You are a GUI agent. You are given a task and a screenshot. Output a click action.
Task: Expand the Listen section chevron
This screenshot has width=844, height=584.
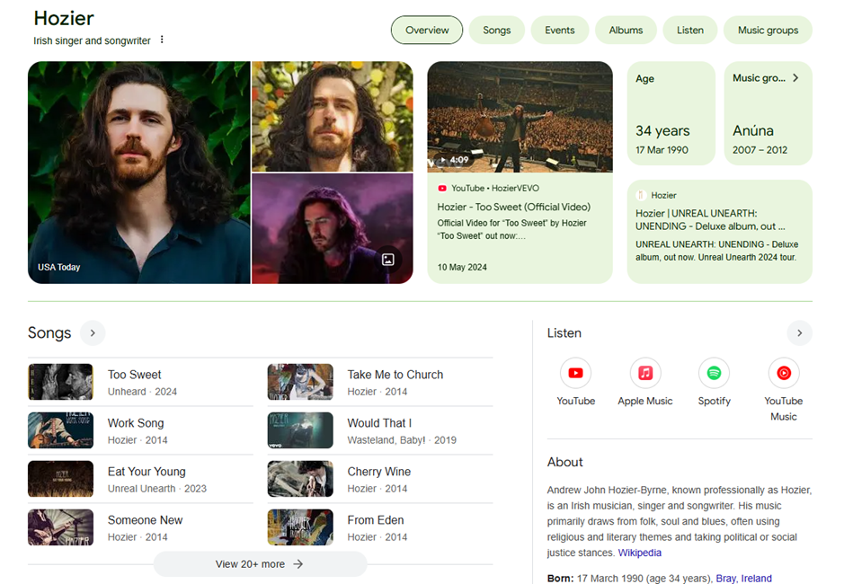click(799, 333)
